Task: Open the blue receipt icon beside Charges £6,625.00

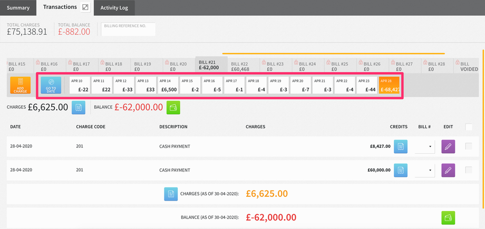Action: click(x=78, y=107)
